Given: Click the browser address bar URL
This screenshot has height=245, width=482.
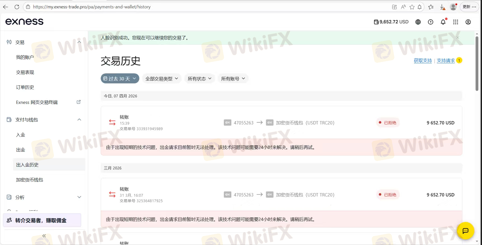Looking at the screenshot, I should [x=92, y=7].
